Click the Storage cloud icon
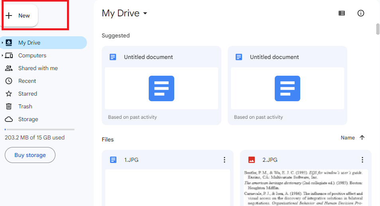This screenshot has height=206, width=380. [x=9, y=120]
